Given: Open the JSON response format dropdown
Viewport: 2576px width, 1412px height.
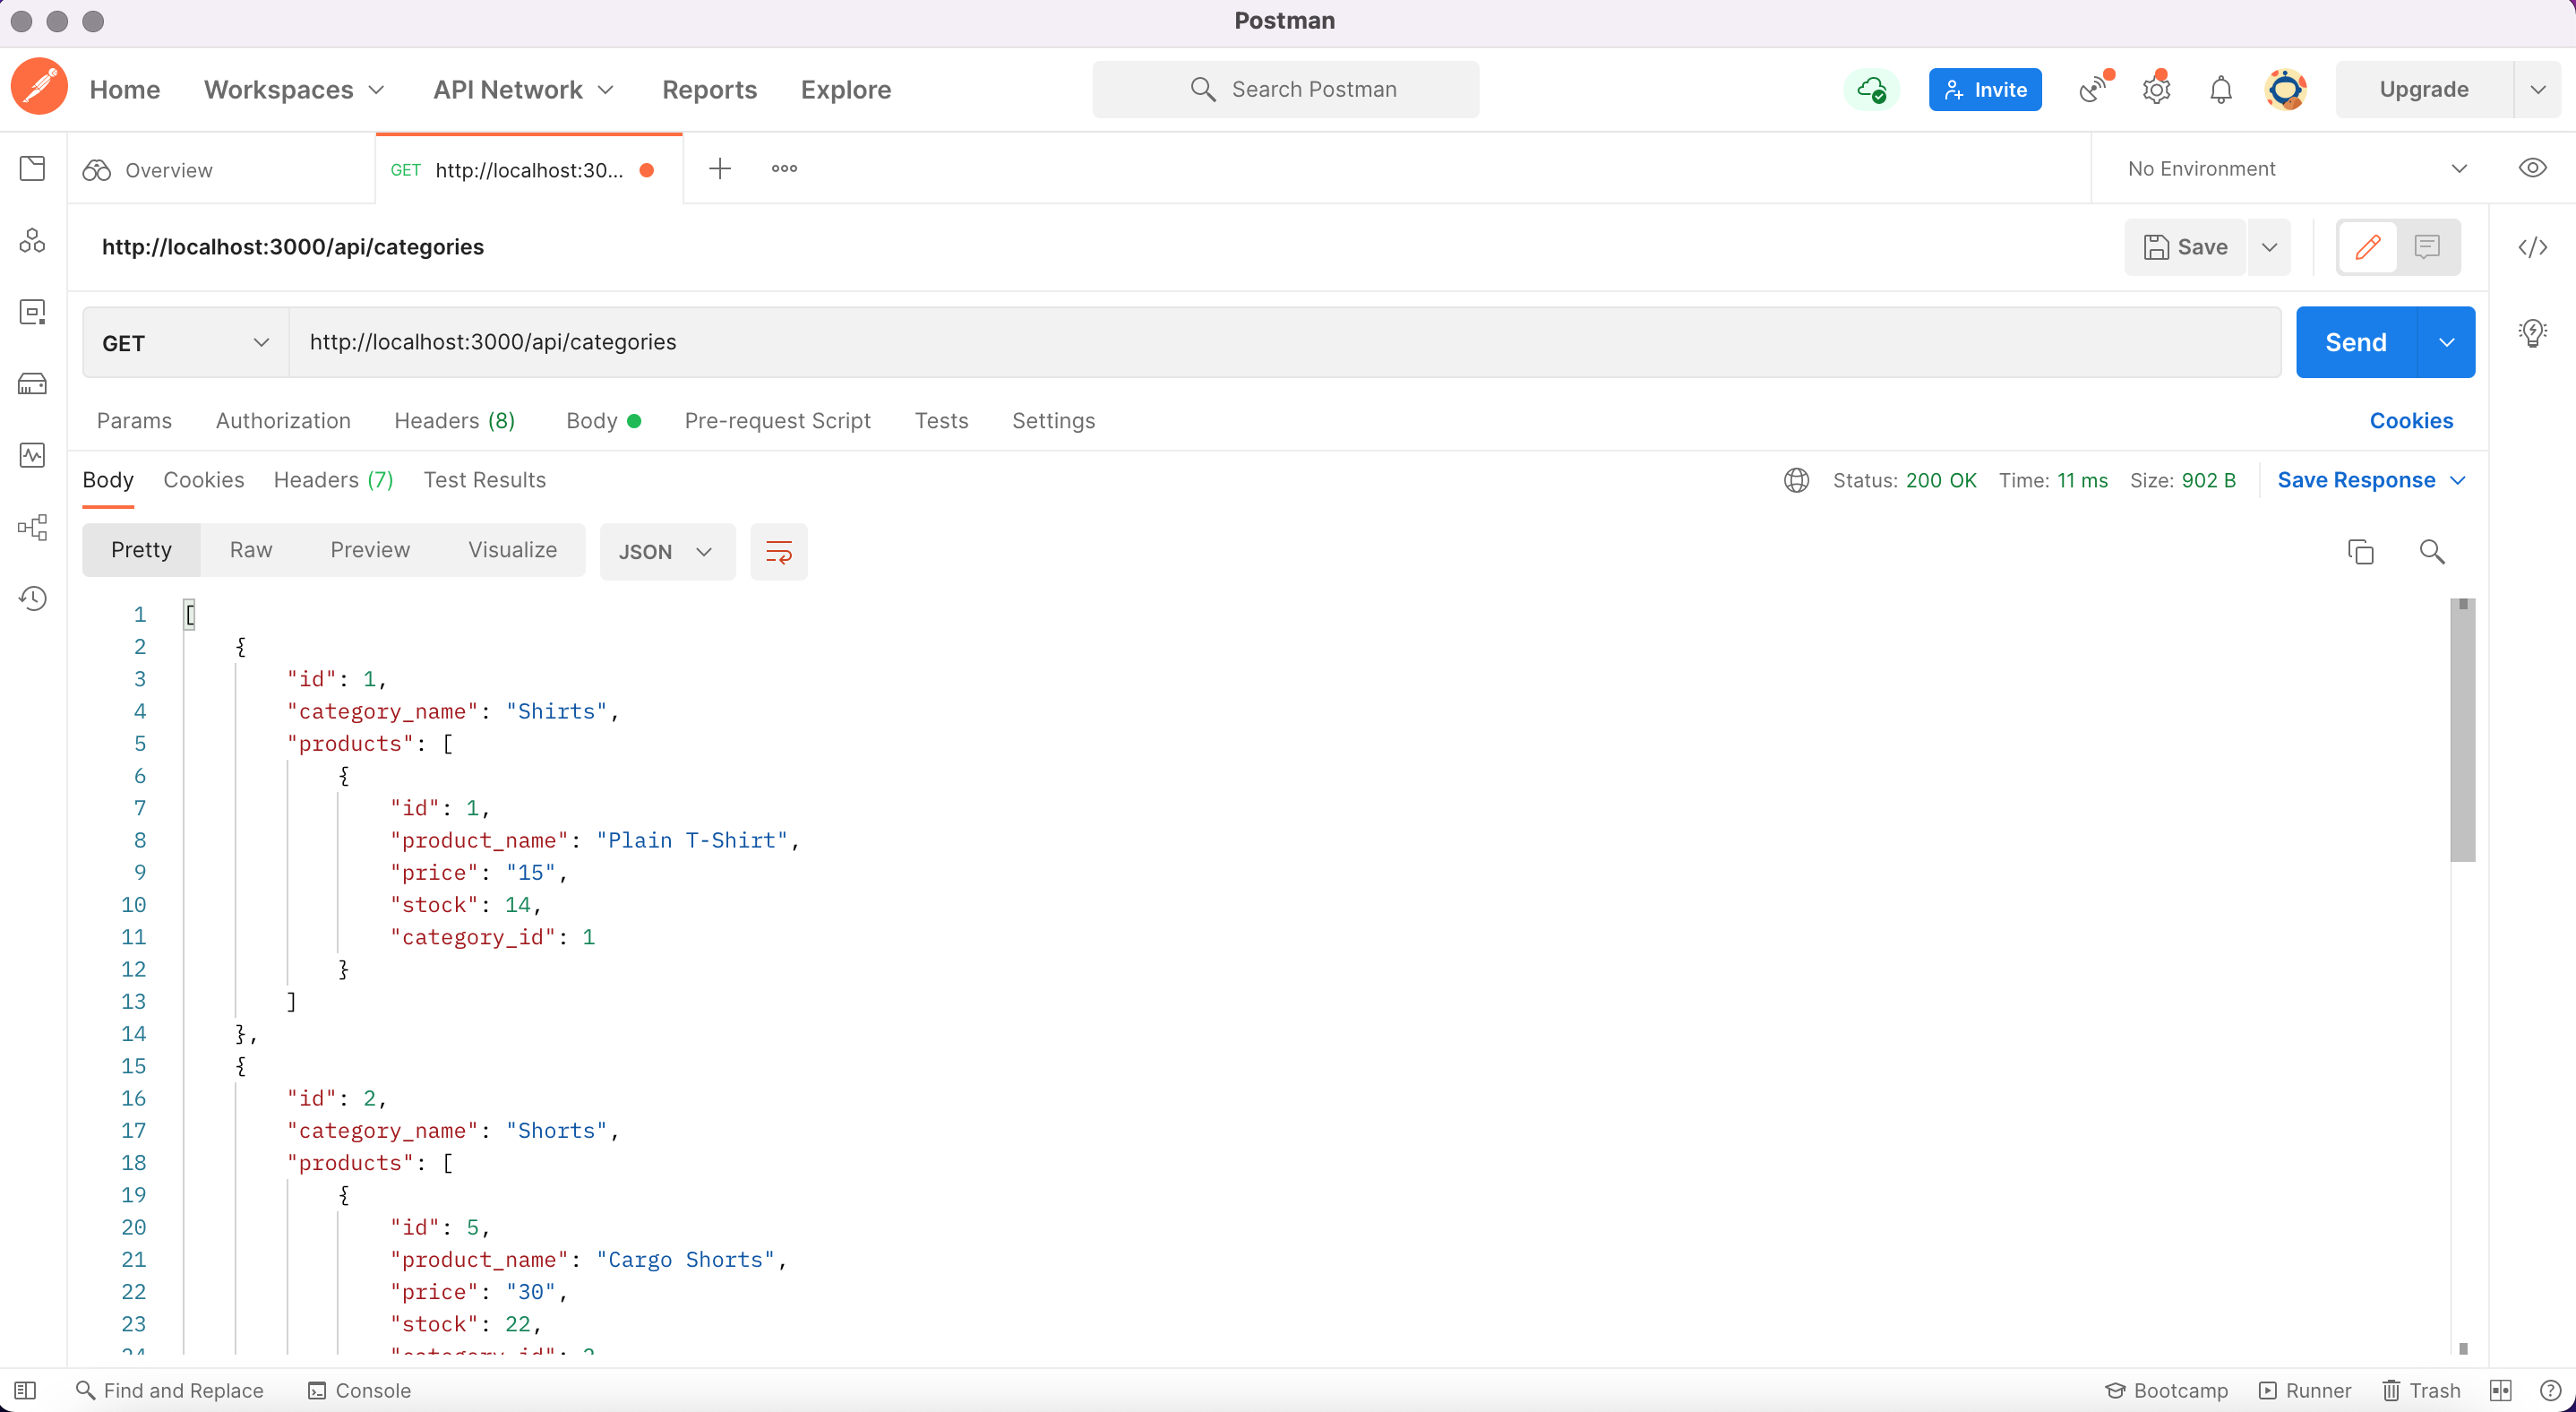Looking at the screenshot, I should pos(666,551).
